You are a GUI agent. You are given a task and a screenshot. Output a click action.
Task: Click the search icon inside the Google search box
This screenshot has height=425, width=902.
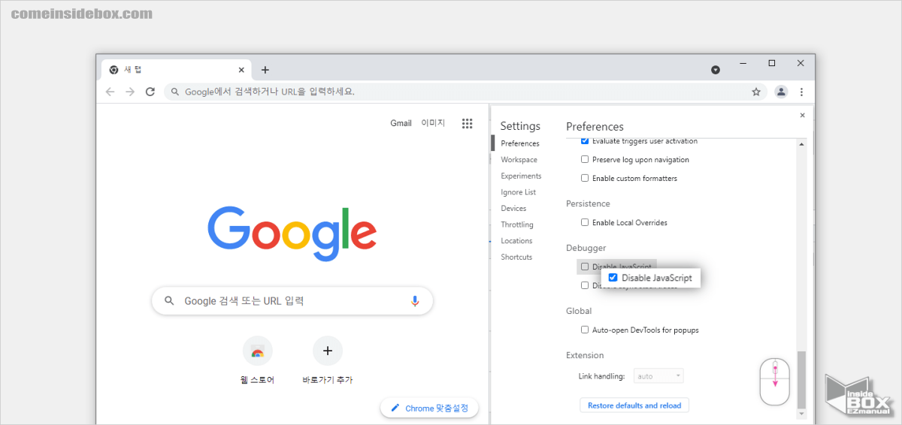(169, 301)
